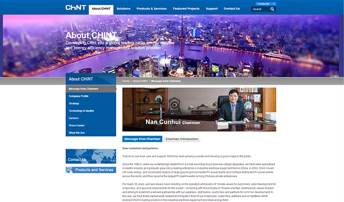Open the About CHINT menu

coord(101,9)
